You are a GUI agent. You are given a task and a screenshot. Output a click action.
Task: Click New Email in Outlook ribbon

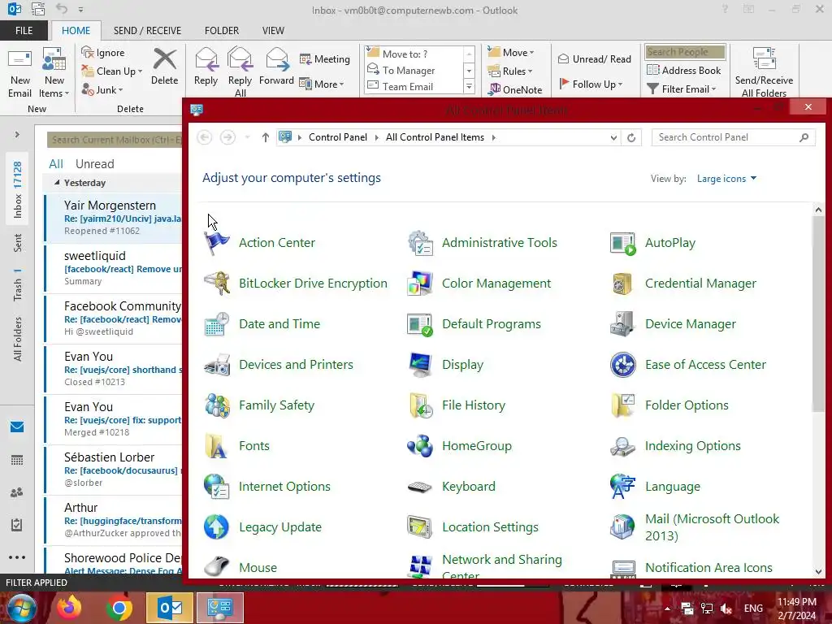(19, 73)
